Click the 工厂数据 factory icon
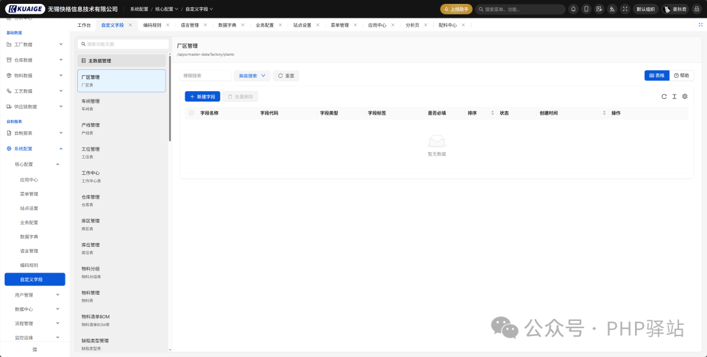 9,45
